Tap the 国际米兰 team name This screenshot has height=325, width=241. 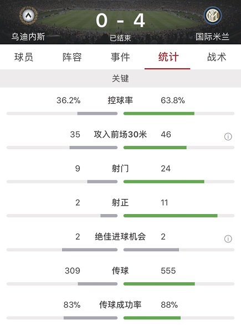pos(212,37)
